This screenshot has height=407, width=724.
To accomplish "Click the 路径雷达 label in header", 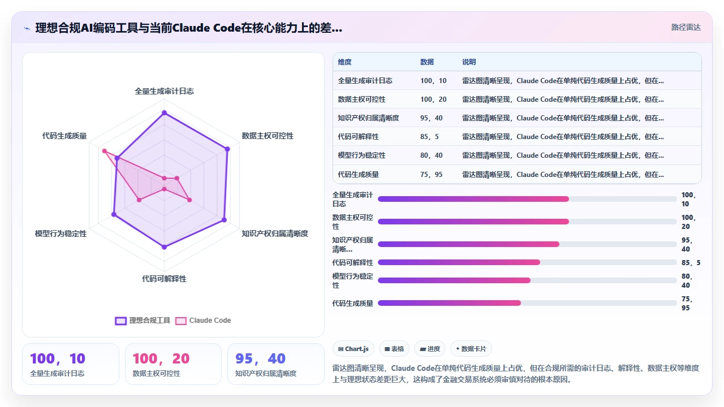I will coord(686,27).
